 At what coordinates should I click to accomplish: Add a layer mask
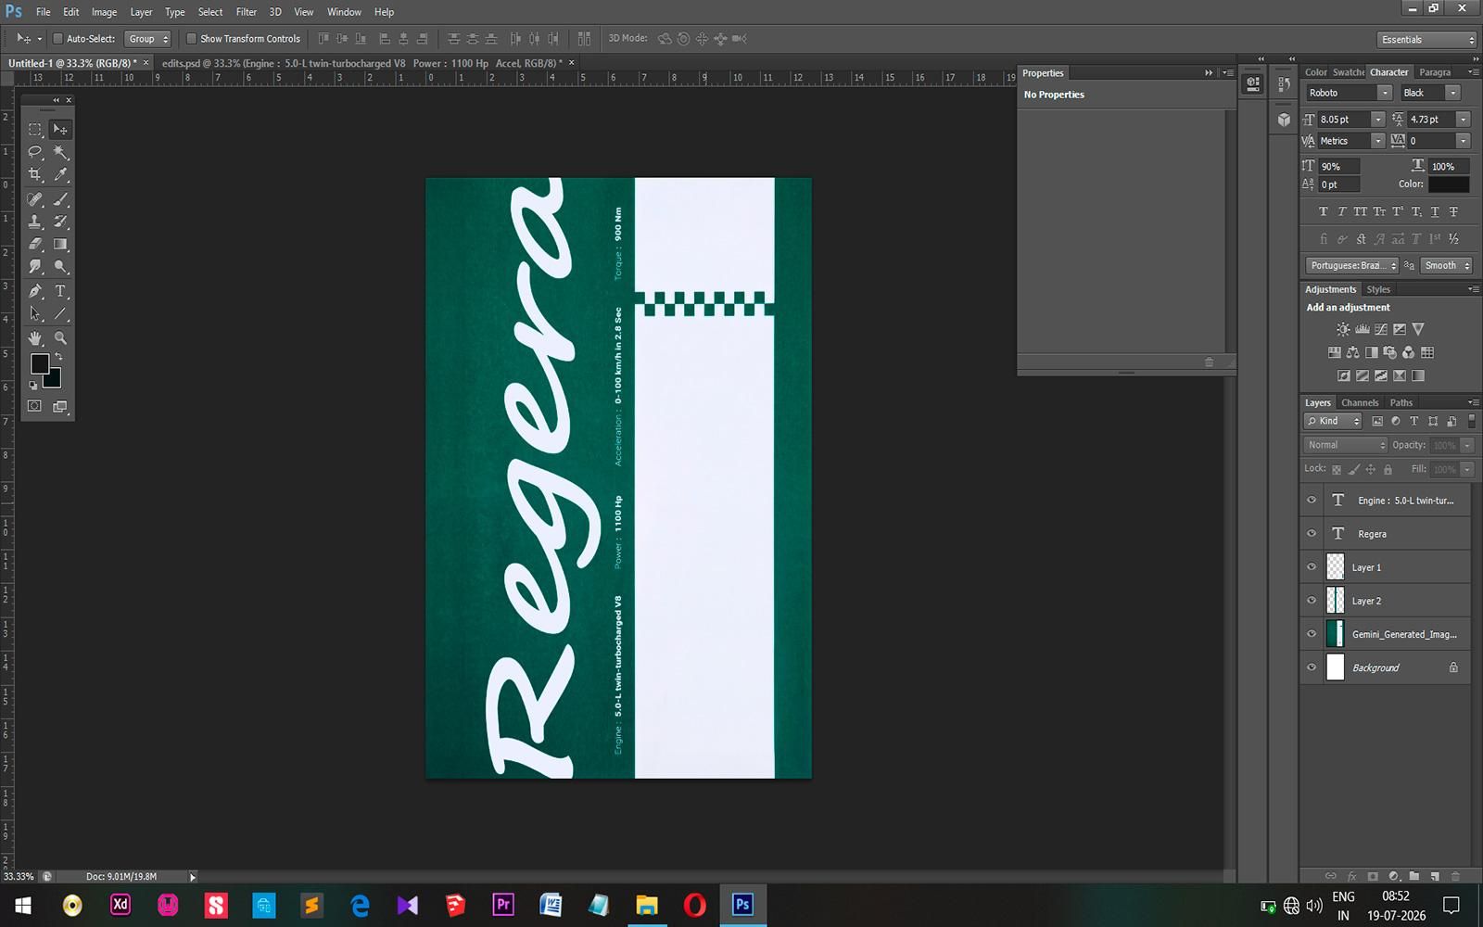[x=1373, y=876]
